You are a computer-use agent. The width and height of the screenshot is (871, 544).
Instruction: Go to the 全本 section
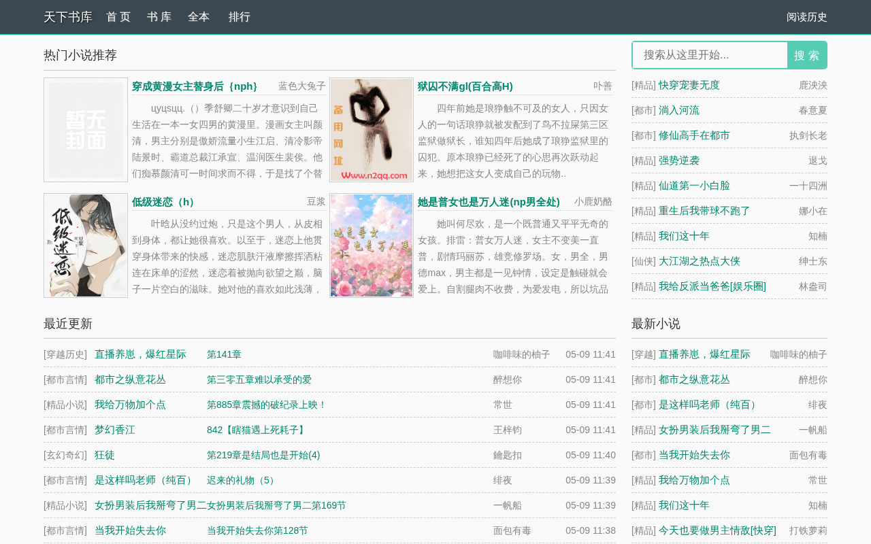(x=199, y=17)
